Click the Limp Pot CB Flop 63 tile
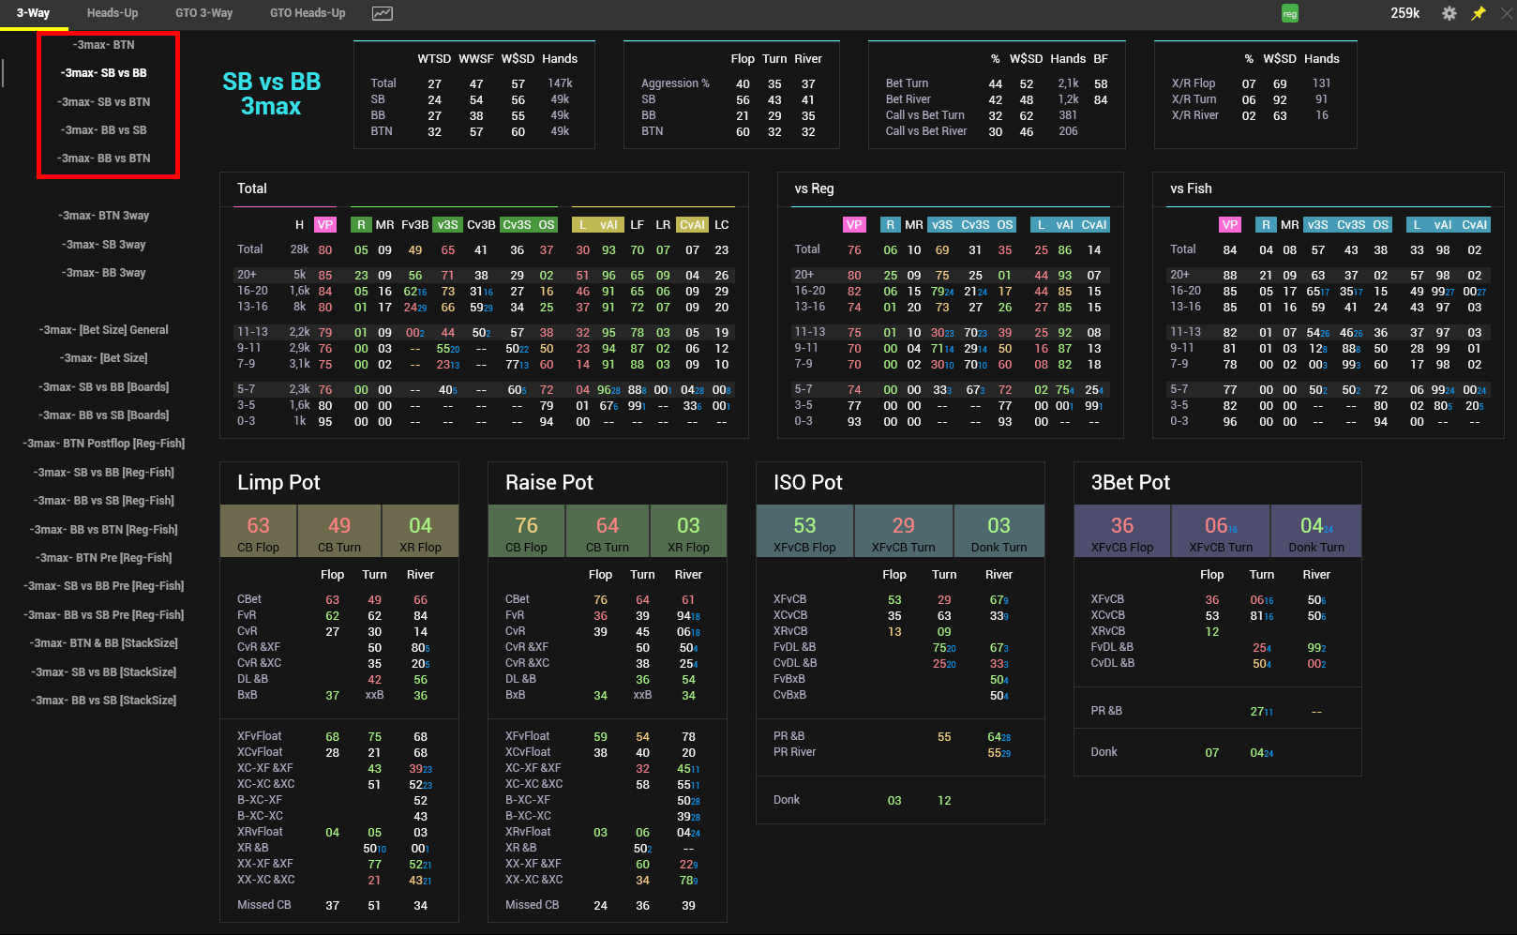 (258, 532)
